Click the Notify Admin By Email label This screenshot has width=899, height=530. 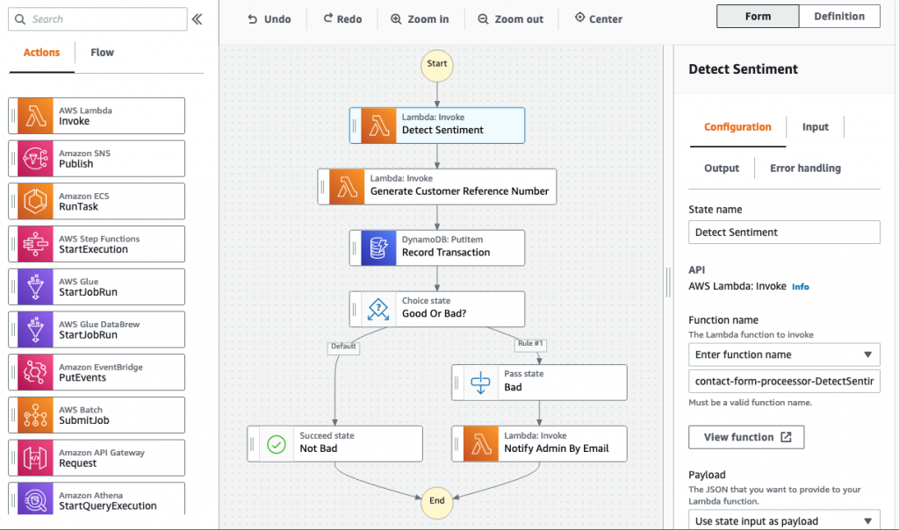coord(556,448)
